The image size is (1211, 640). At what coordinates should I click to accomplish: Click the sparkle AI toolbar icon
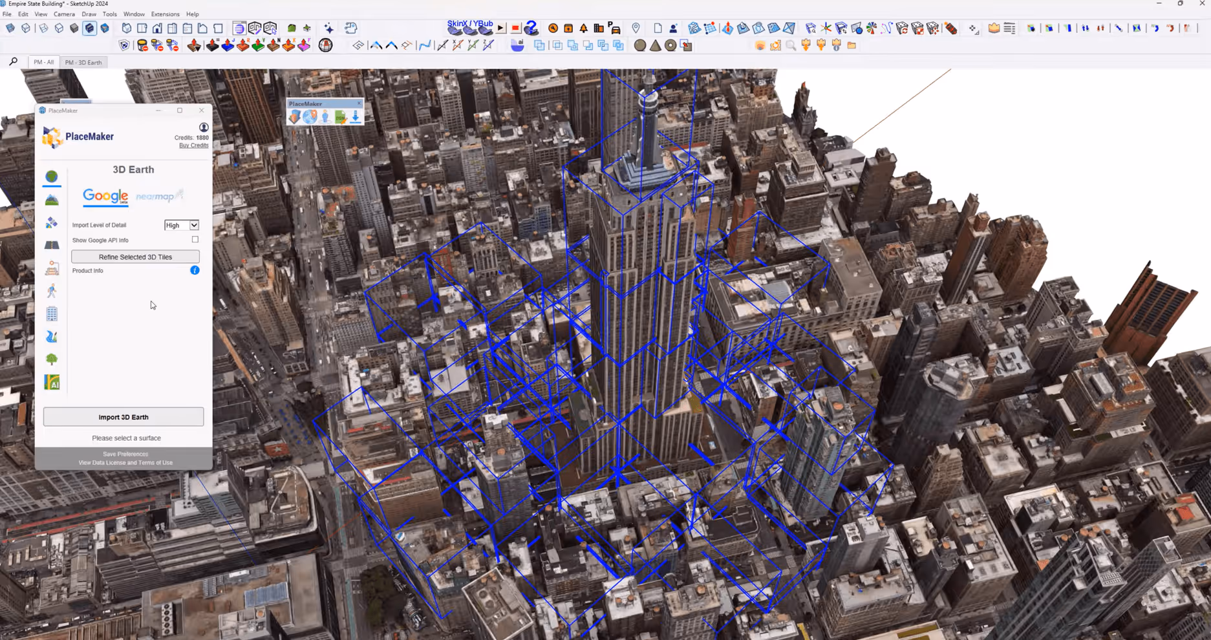click(x=329, y=28)
